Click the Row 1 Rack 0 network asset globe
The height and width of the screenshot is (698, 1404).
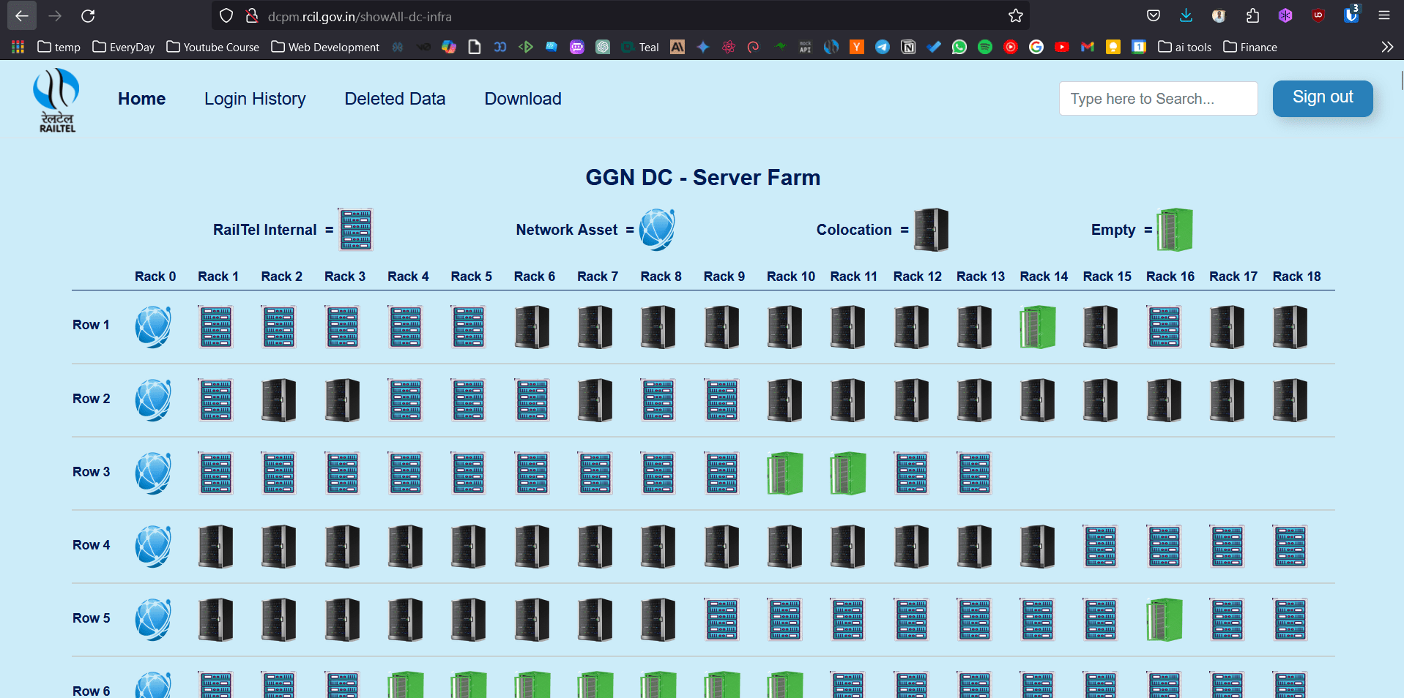point(153,326)
